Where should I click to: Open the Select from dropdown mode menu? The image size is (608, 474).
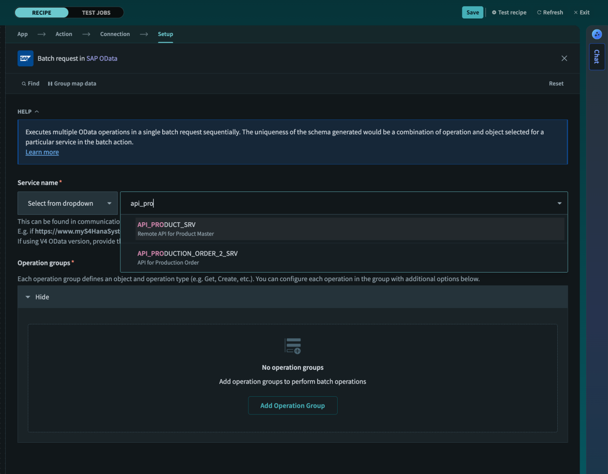point(67,203)
